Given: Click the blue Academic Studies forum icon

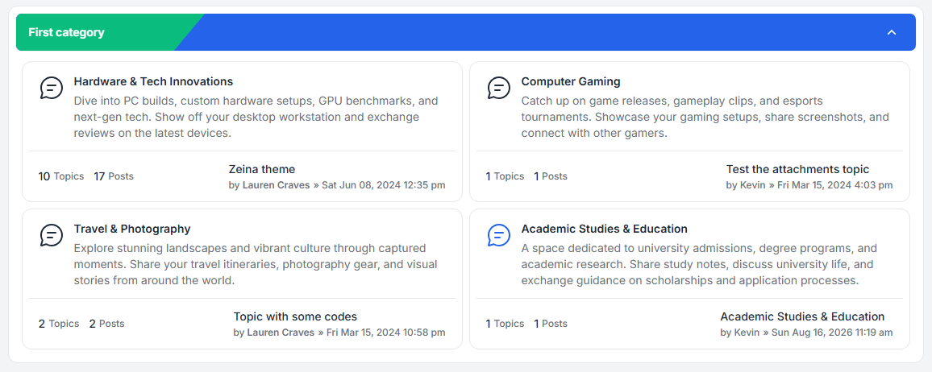Looking at the screenshot, I should (x=499, y=236).
